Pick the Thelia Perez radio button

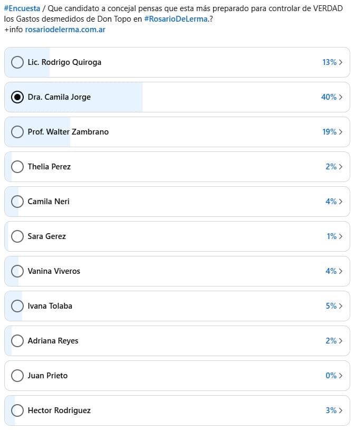(17, 167)
